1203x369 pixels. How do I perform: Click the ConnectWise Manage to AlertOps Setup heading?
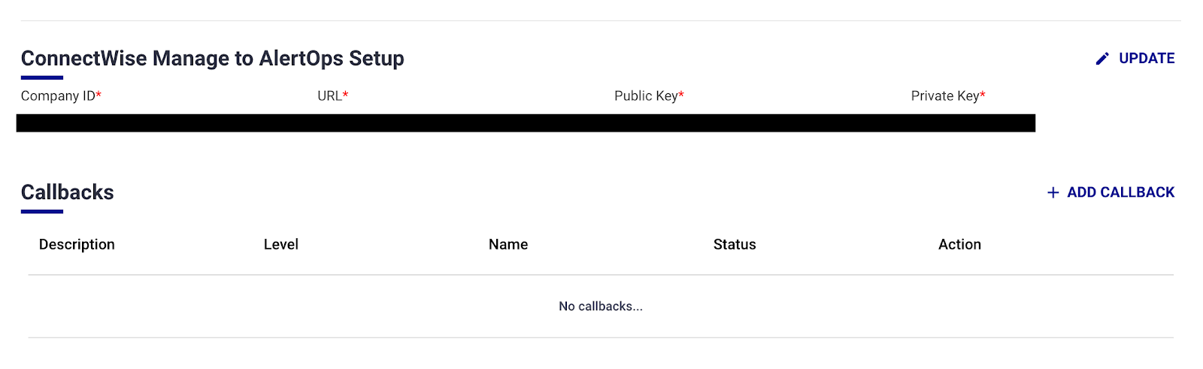pos(213,59)
